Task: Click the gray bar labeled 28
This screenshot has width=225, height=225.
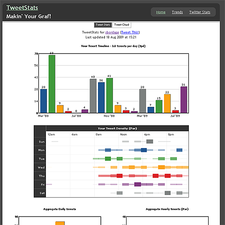Action: pyautogui.click(x=142, y=101)
